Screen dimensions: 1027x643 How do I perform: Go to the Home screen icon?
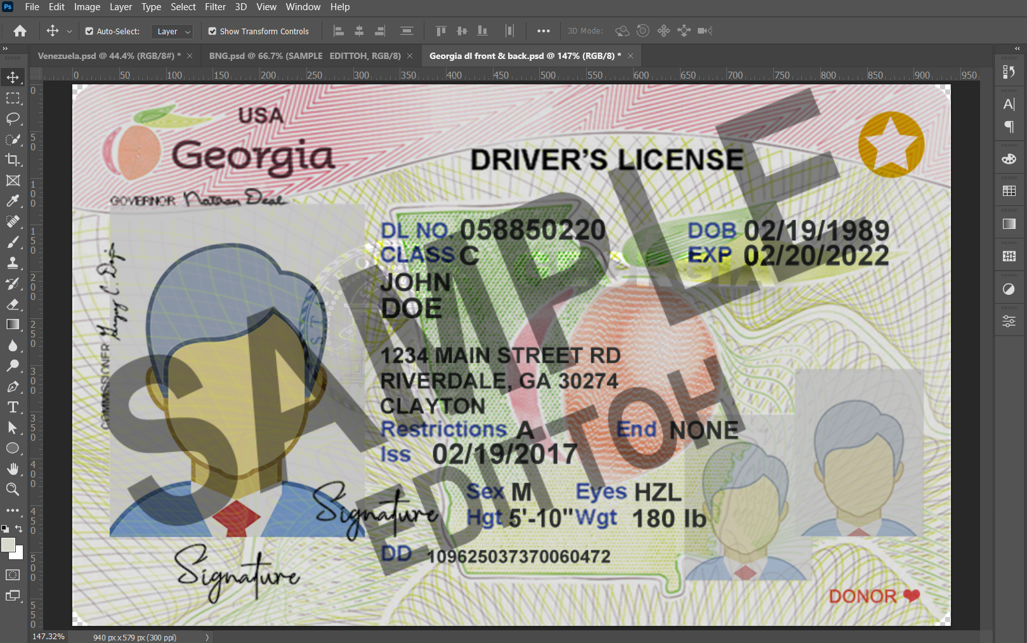point(20,30)
